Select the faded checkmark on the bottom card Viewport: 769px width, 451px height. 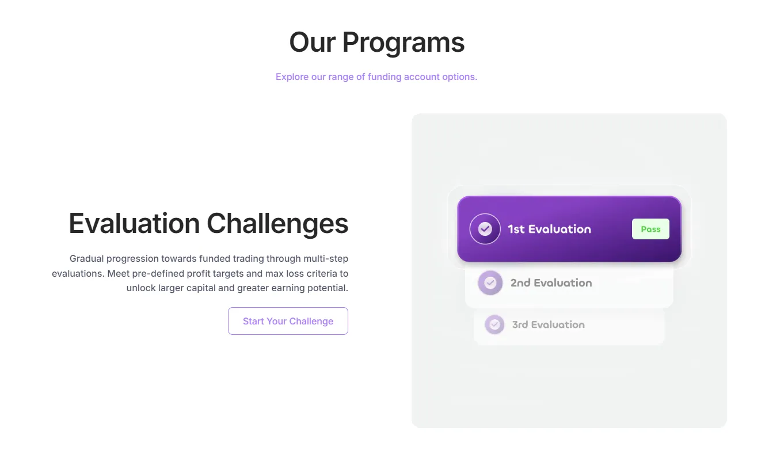tap(494, 324)
